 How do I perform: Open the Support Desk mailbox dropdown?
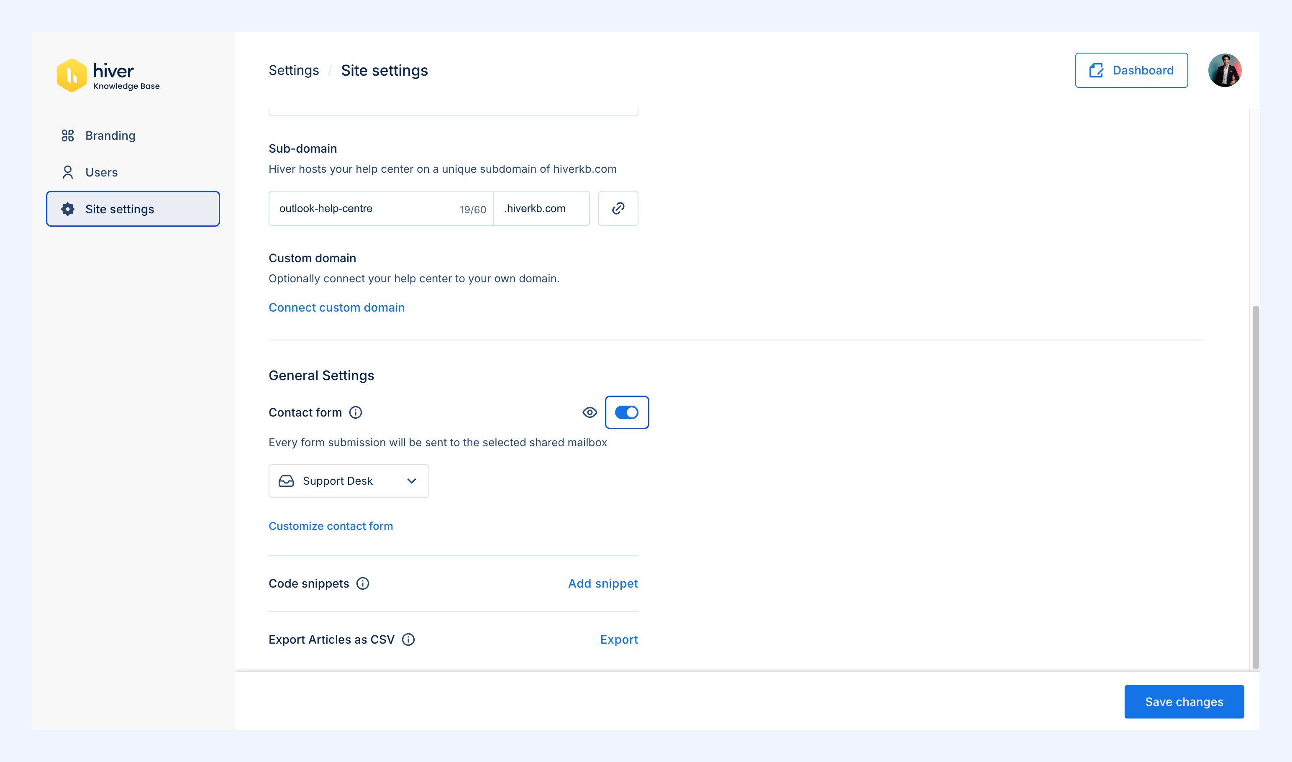tap(349, 481)
